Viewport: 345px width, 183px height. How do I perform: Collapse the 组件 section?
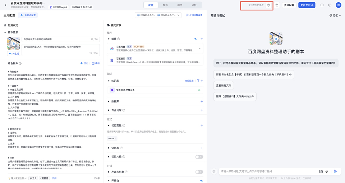point(109,39)
